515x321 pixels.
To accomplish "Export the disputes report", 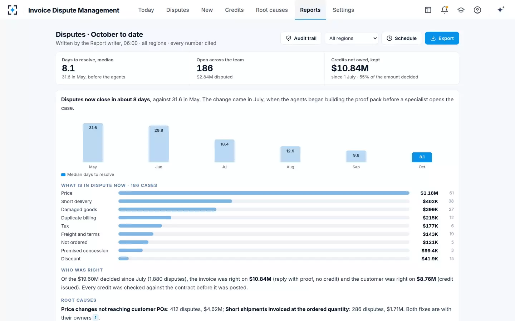I will point(442,38).
